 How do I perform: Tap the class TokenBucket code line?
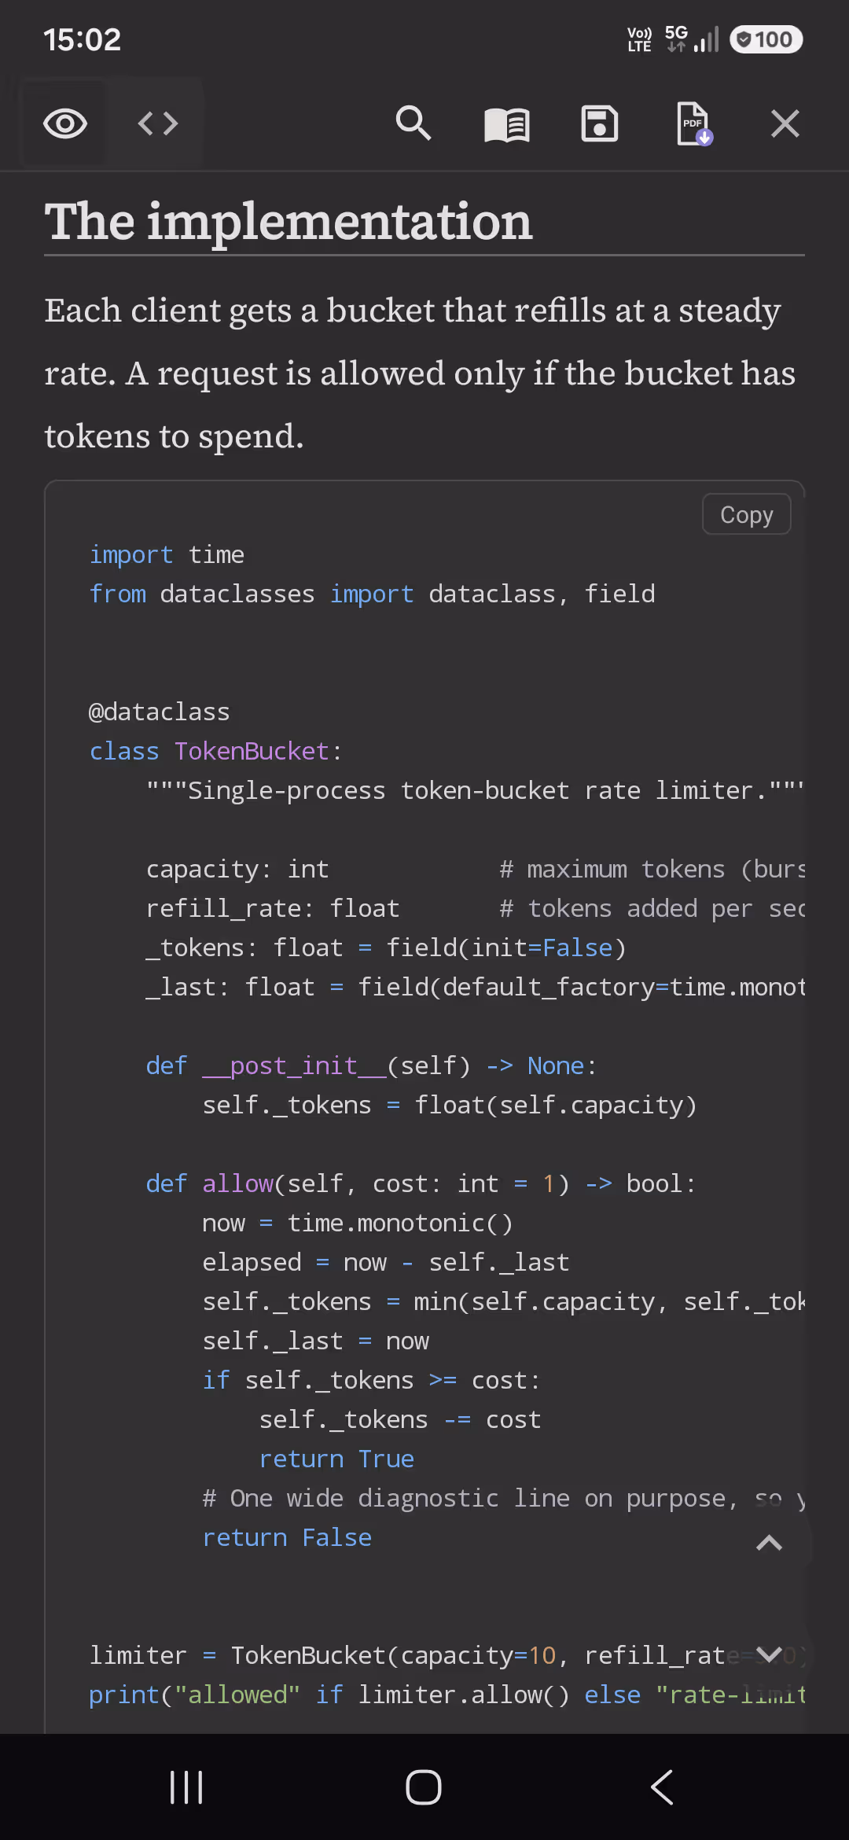pos(215,751)
